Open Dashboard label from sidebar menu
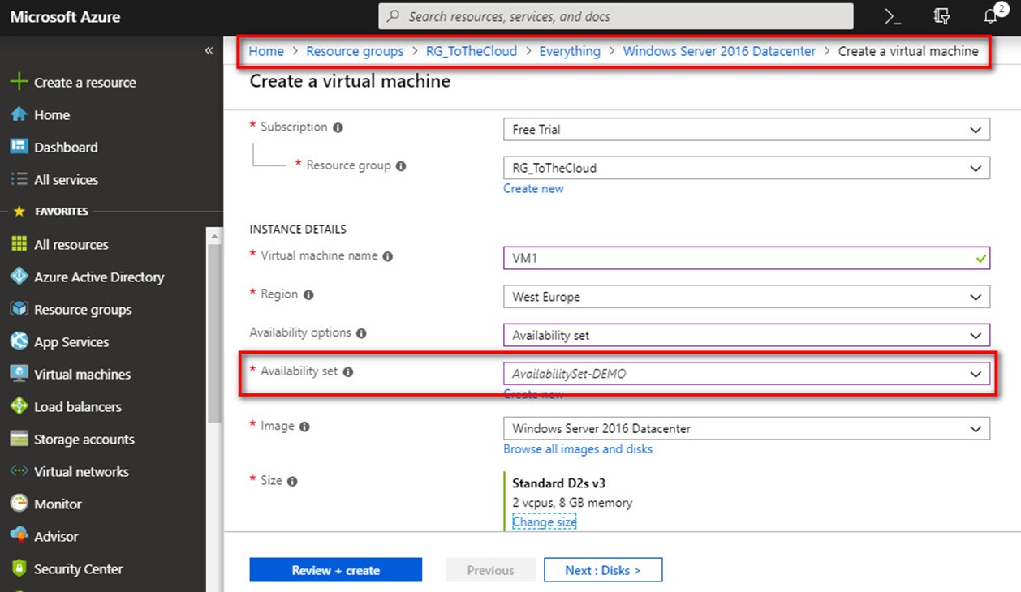 pos(66,148)
